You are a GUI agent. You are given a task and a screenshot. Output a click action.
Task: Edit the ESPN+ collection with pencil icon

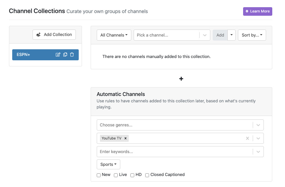click(x=58, y=55)
